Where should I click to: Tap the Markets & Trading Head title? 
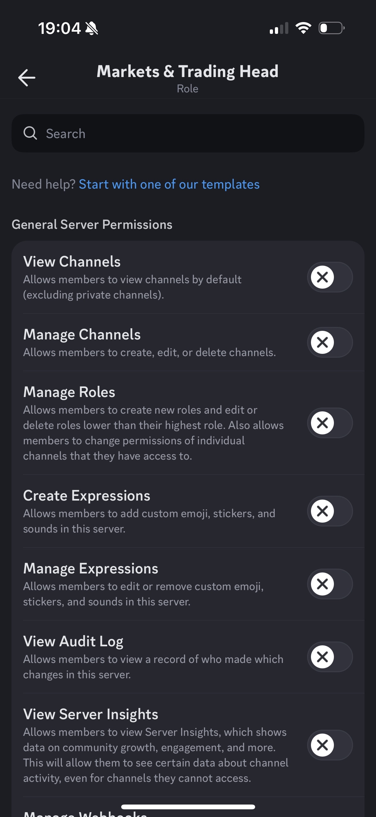coord(188,71)
